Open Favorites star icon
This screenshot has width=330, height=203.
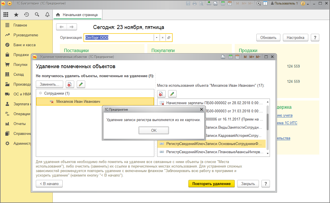coord(16,15)
